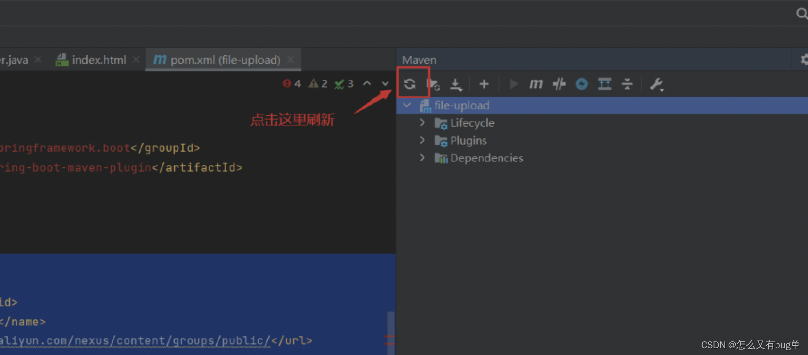808x355 pixels.
Task: Open Execute Maven Goal 'm' icon
Action: (x=536, y=84)
